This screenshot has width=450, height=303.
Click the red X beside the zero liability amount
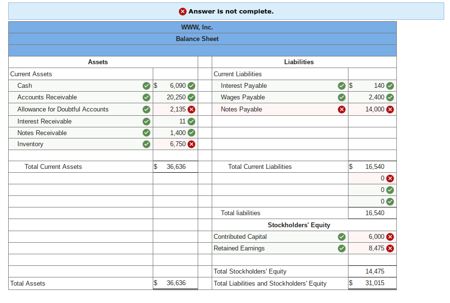pyautogui.click(x=390, y=178)
